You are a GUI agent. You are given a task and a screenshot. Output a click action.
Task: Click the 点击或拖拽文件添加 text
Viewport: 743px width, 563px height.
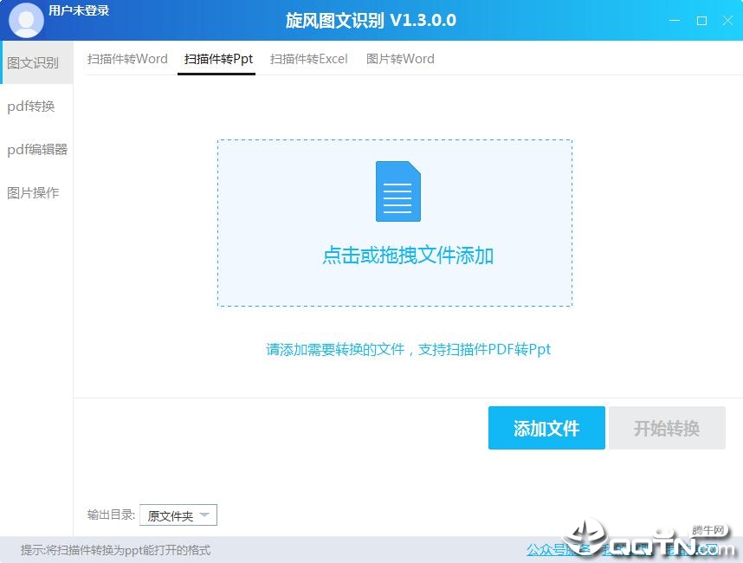408,256
